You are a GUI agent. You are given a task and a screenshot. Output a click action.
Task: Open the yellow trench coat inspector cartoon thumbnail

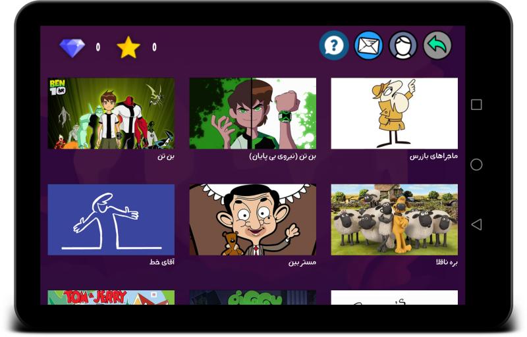click(394, 113)
